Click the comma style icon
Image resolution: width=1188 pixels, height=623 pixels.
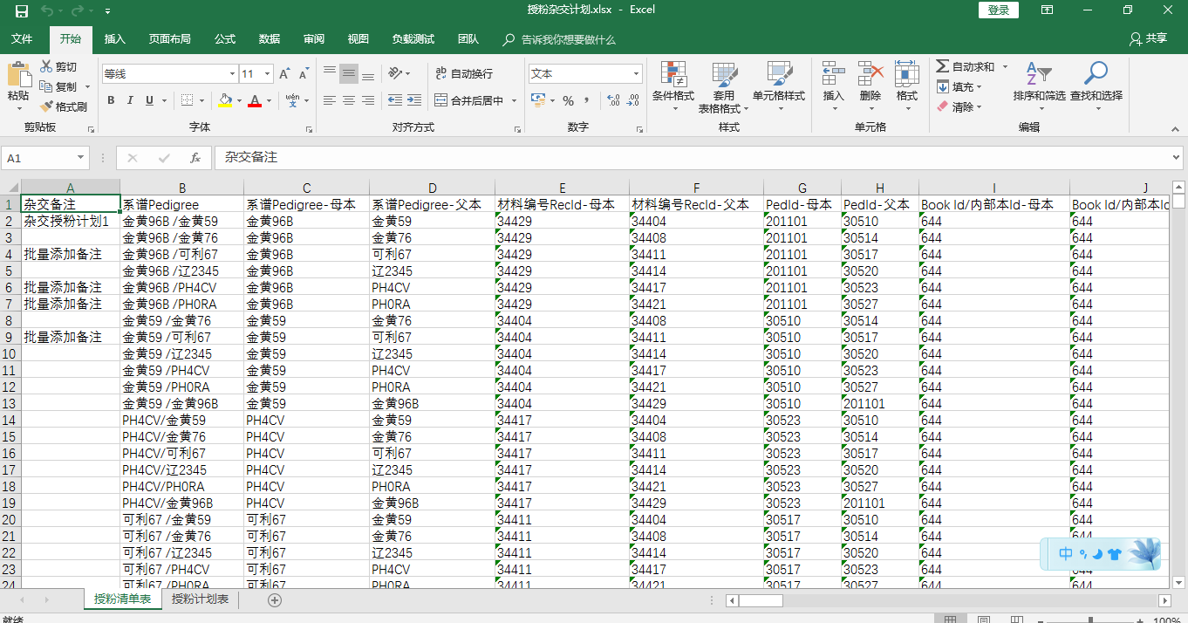[587, 100]
